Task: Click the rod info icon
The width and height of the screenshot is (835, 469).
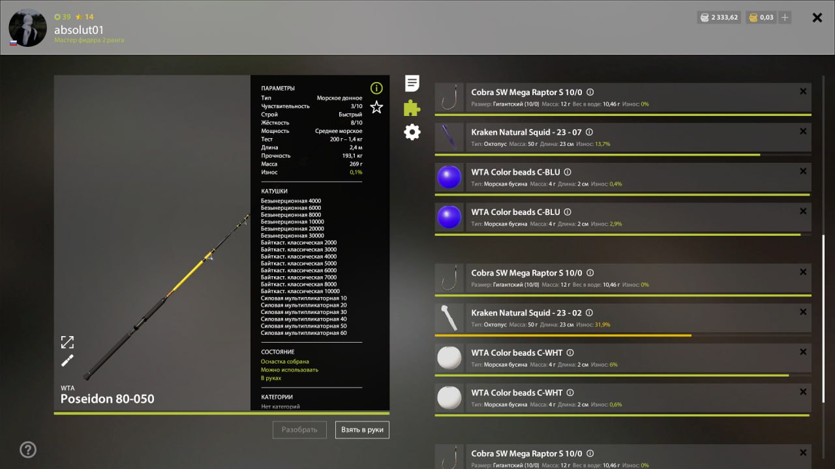Action: point(376,88)
